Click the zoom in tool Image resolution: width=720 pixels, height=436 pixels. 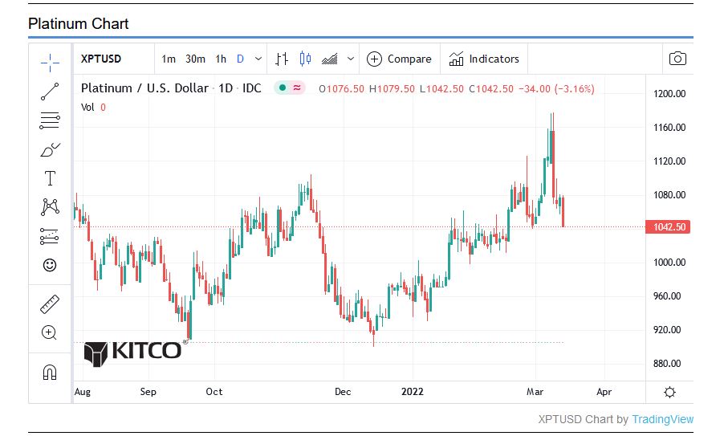point(49,332)
